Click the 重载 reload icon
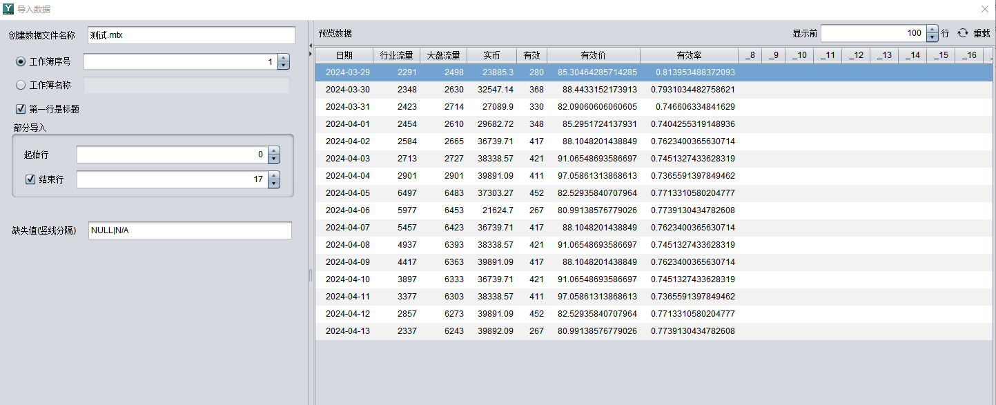 pos(962,33)
